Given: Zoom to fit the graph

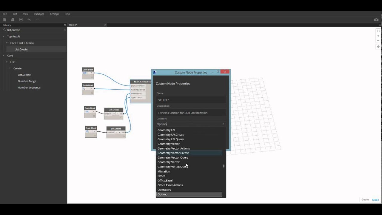Looking at the screenshot, I should 378,31.
